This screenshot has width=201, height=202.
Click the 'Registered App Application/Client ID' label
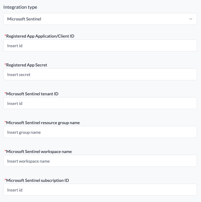click(x=40, y=36)
